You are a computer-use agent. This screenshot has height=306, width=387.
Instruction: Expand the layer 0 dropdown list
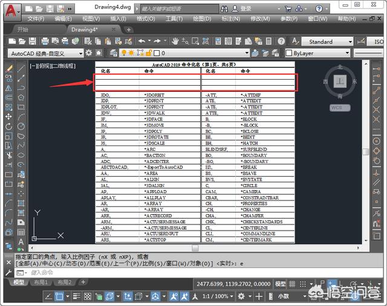coord(247,53)
